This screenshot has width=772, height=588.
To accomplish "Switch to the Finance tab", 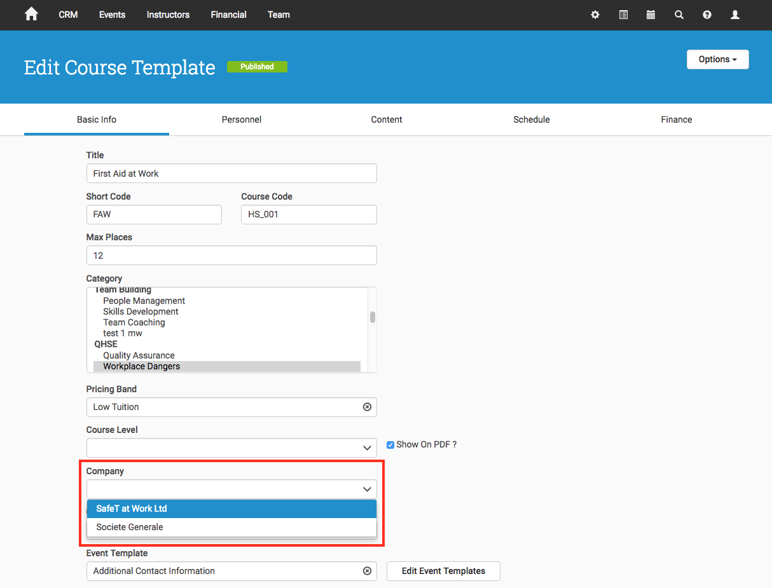I will [x=677, y=120].
